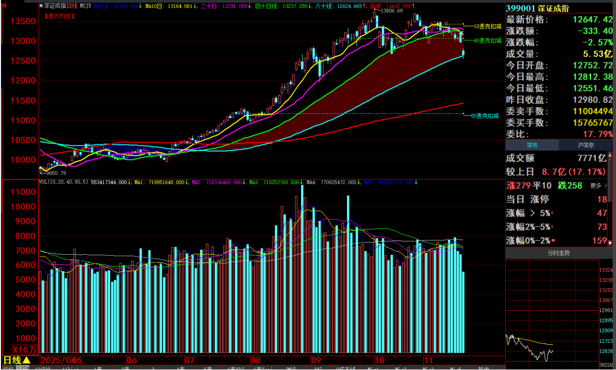Select the MSJX indicator name
This screenshot has width=616, height=370.
(x=86, y=6)
